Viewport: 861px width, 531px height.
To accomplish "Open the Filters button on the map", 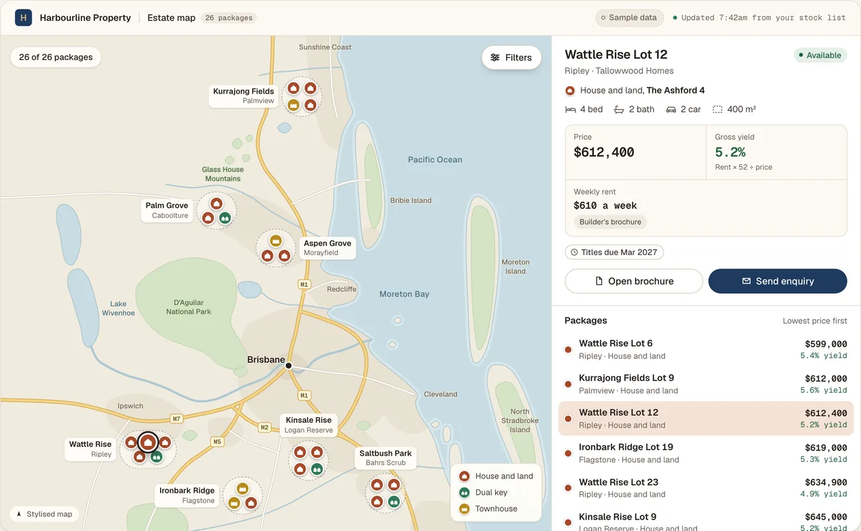I will coord(511,57).
